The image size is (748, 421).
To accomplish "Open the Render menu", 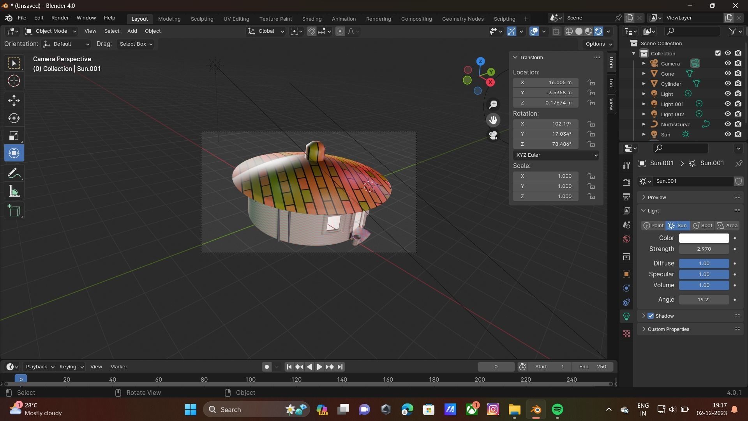I will tap(60, 18).
